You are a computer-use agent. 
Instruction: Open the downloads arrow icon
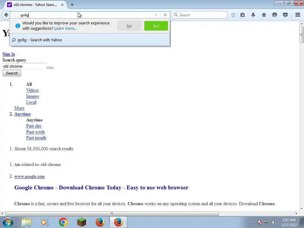point(253,15)
